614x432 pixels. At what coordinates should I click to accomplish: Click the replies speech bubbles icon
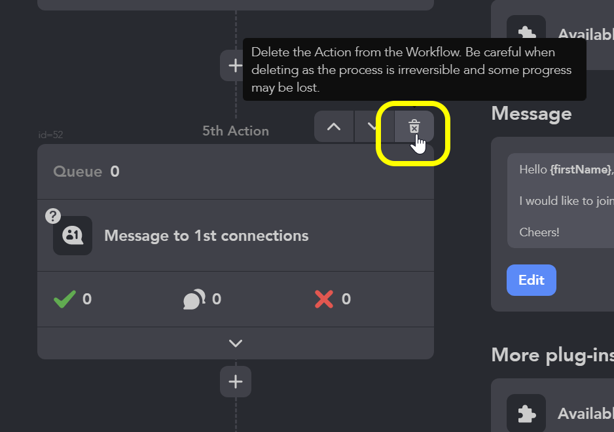click(194, 299)
